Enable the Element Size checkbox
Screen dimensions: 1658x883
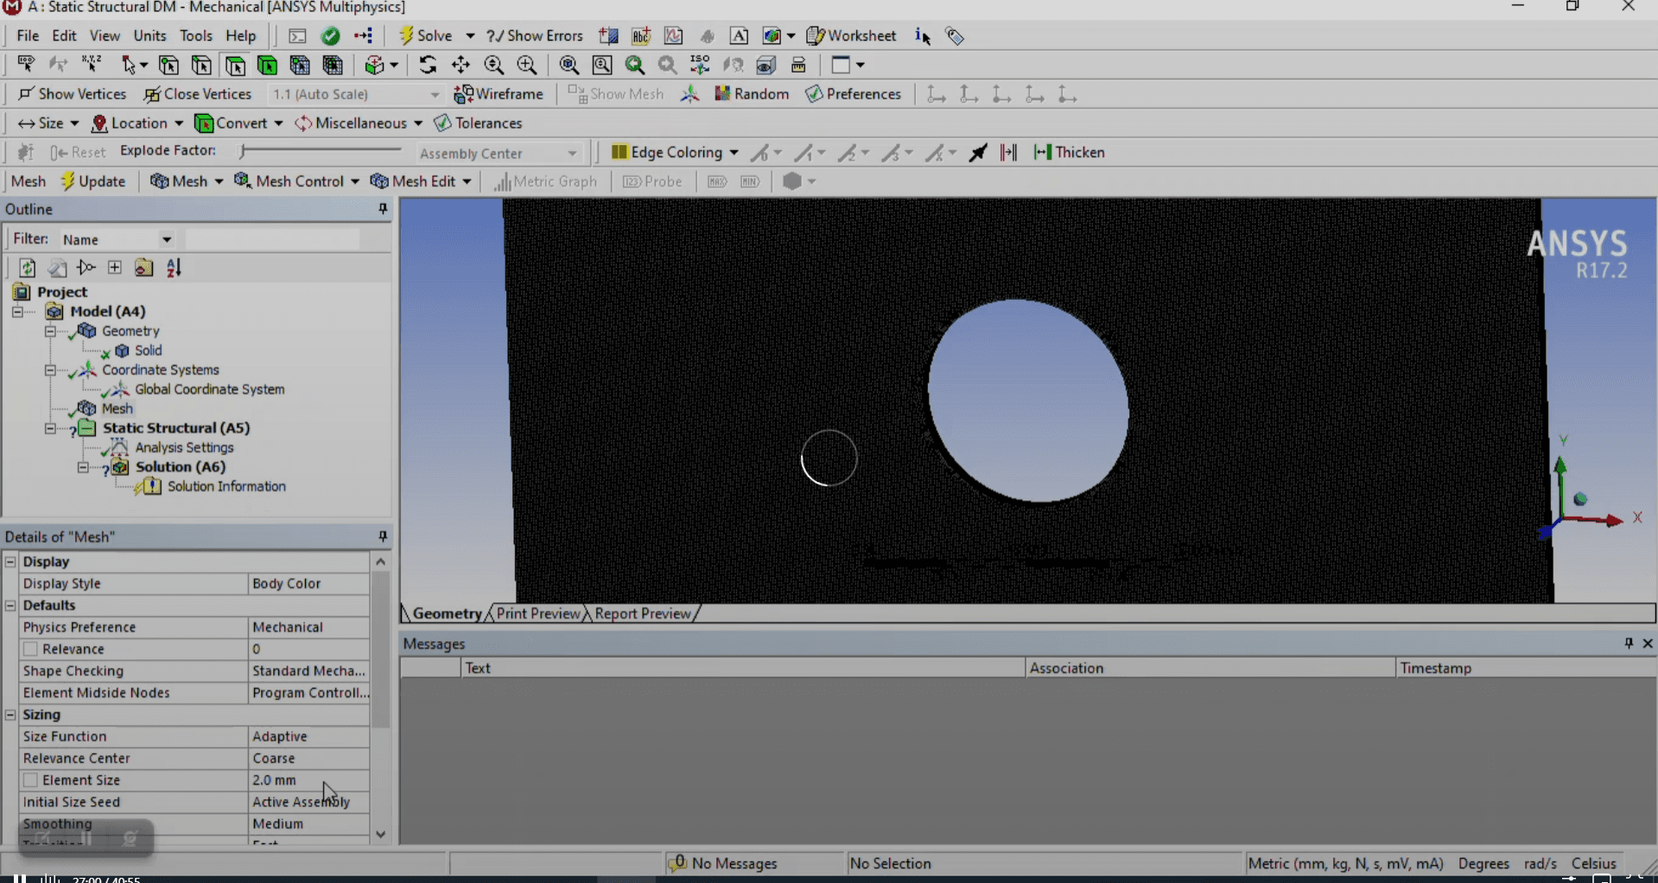pos(29,779)
